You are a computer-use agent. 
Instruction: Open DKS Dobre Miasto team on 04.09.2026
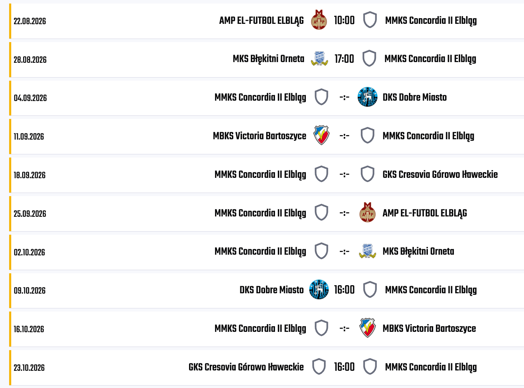pos(415,97)
